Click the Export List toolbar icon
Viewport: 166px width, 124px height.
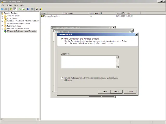(x=23, y=9)
